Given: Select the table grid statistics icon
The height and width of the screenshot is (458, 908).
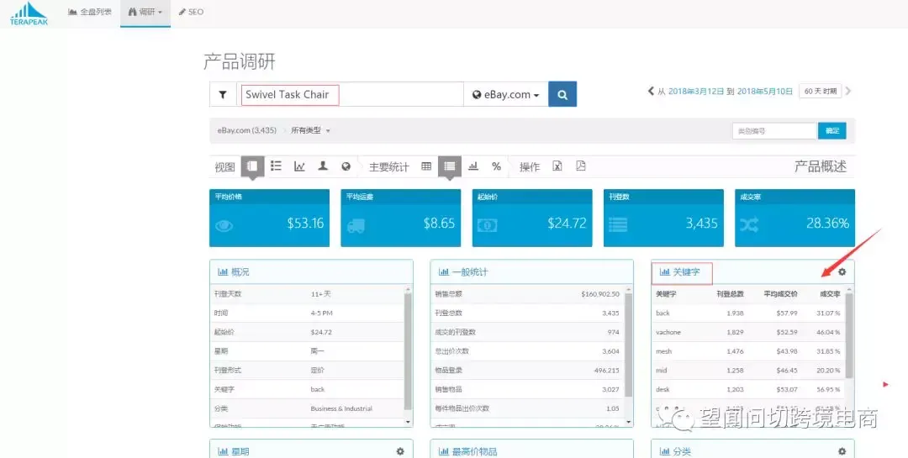Looking at the screenshot, I should pyautogui.click(x=426, y=166).
